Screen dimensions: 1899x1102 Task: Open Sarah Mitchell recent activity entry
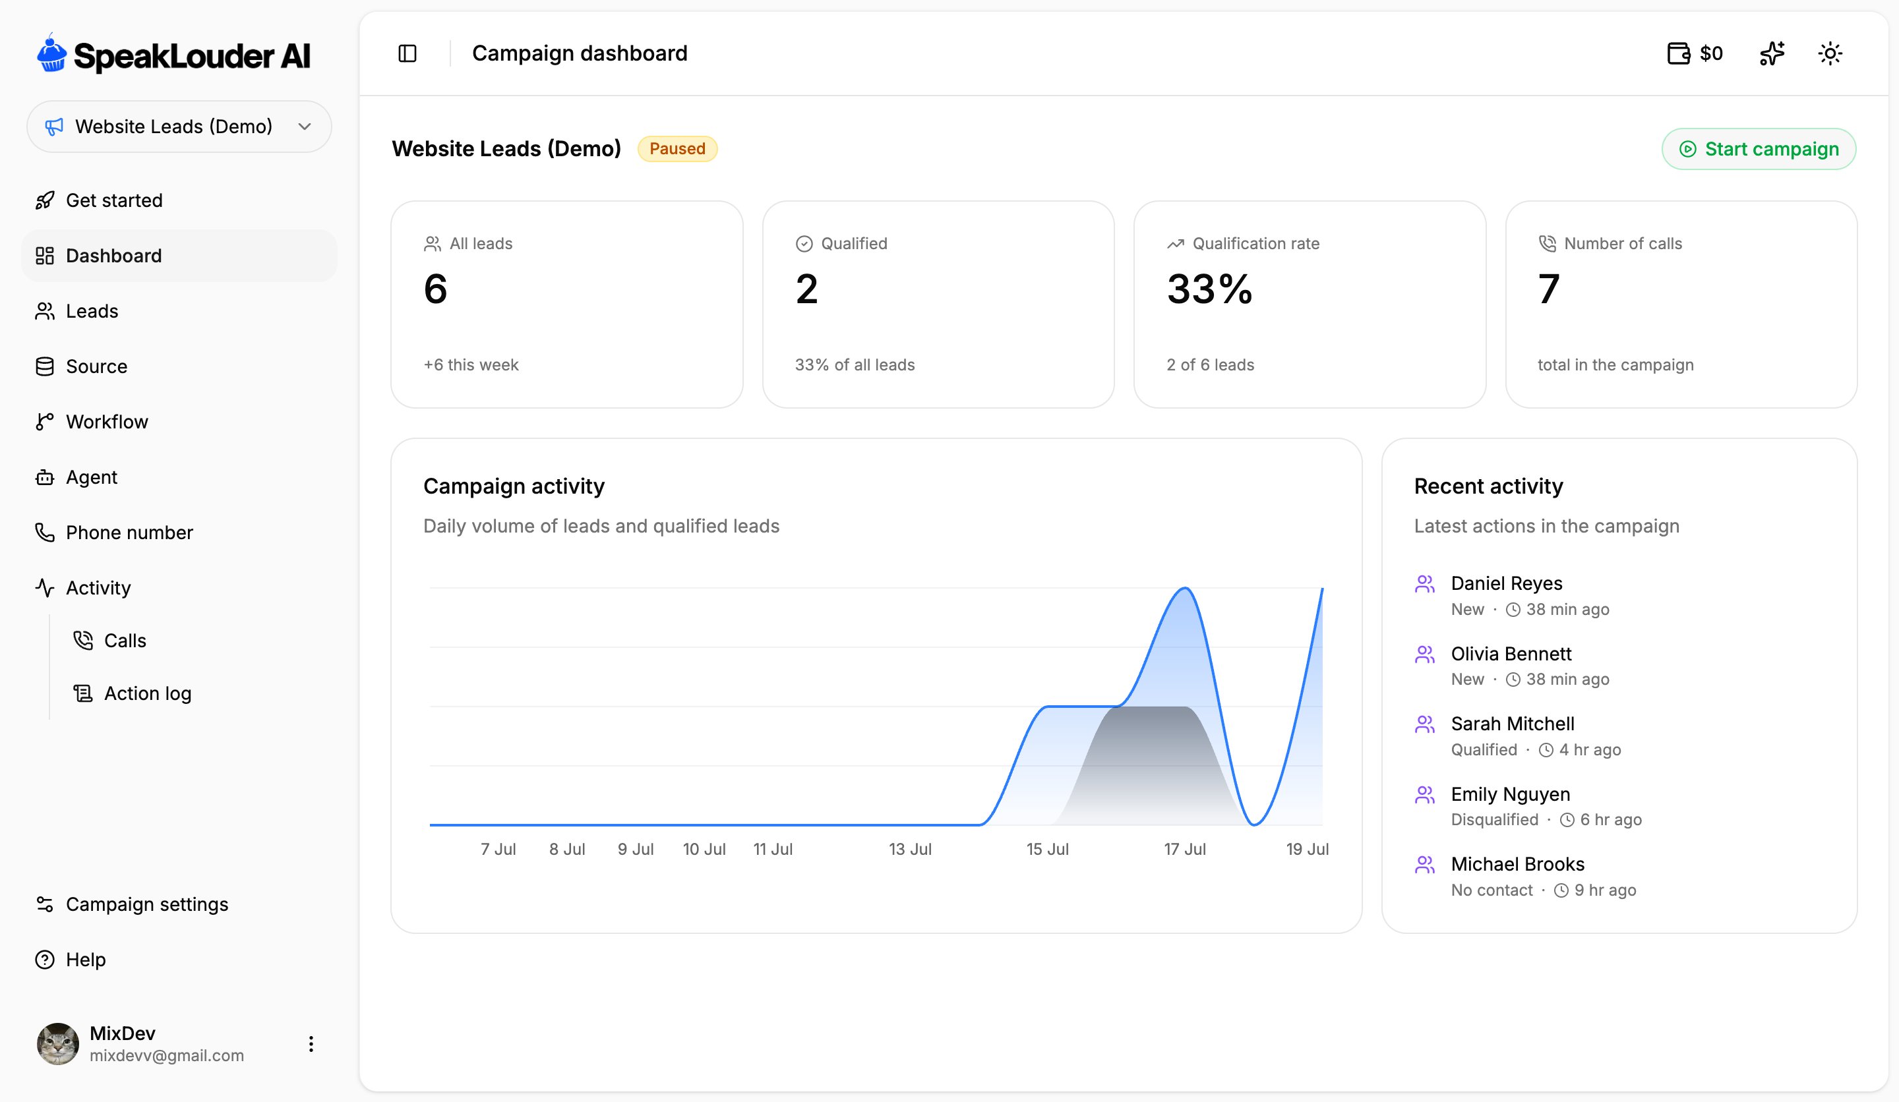pyautogui.click(x=1619, y=736)
